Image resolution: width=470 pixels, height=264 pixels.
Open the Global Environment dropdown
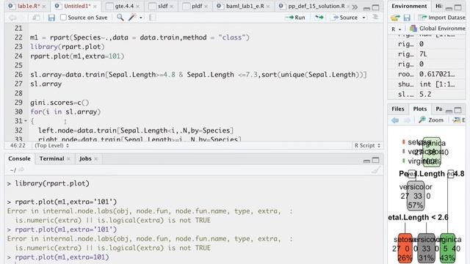coord(438,29)
